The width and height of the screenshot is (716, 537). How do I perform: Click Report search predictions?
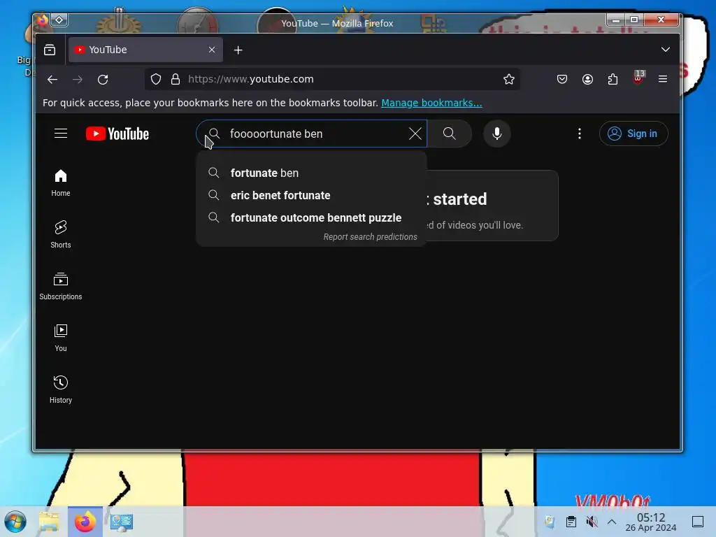[371, 237]
